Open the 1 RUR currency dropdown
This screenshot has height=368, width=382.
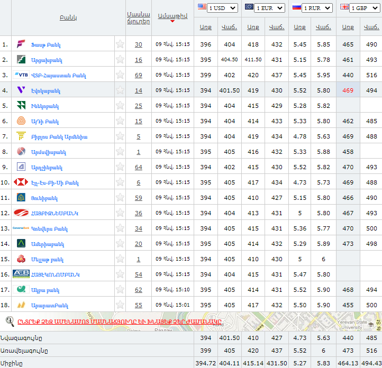coord(317,8)
